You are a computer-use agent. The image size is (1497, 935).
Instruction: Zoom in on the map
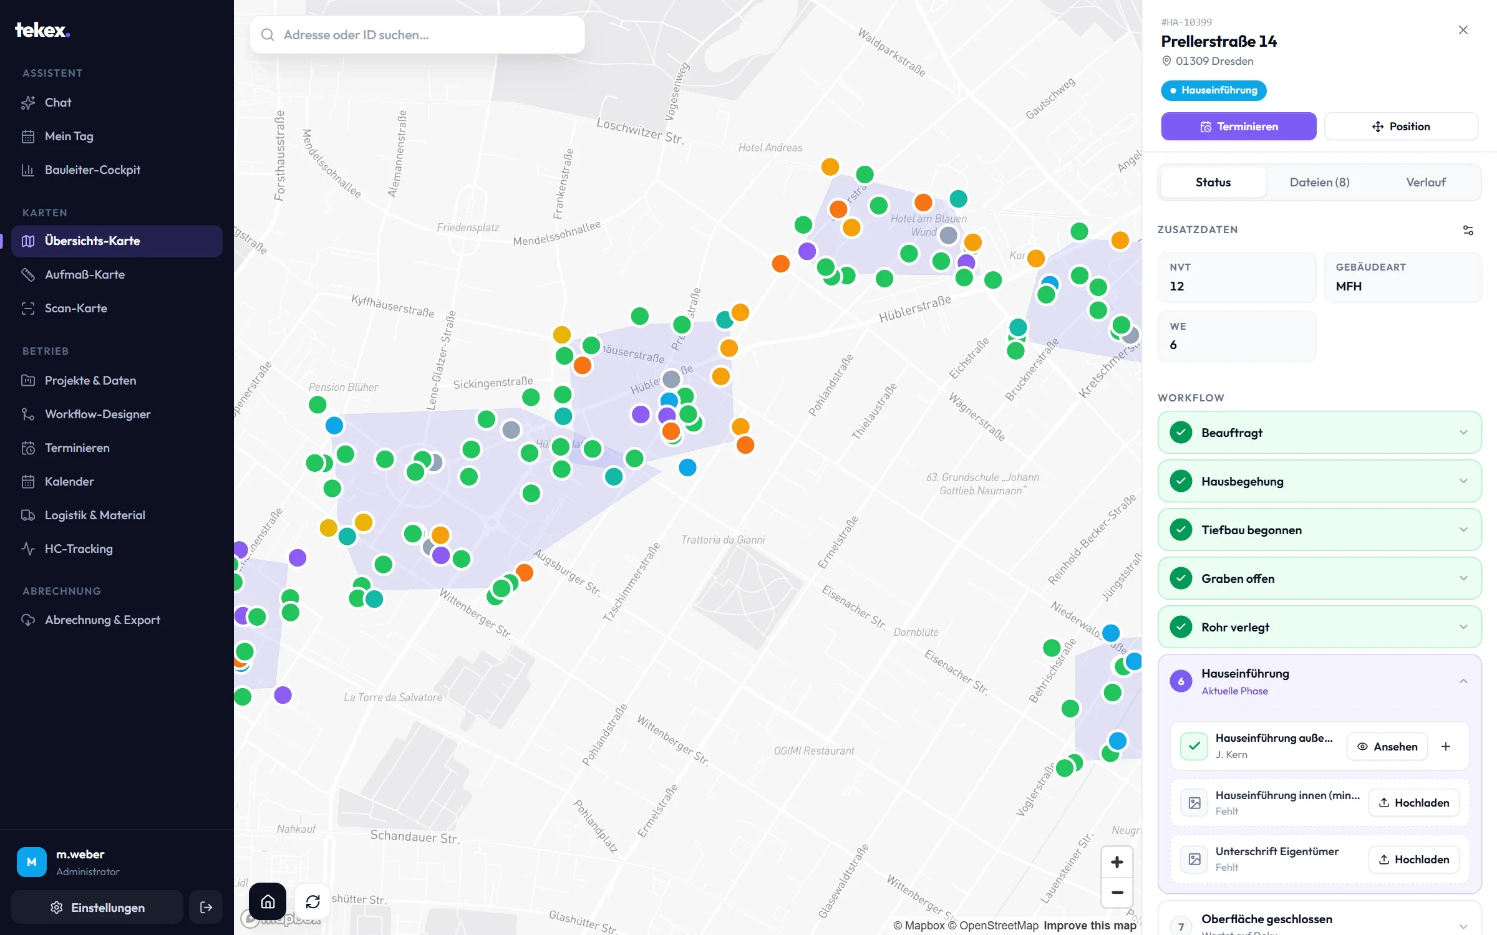1117,862
